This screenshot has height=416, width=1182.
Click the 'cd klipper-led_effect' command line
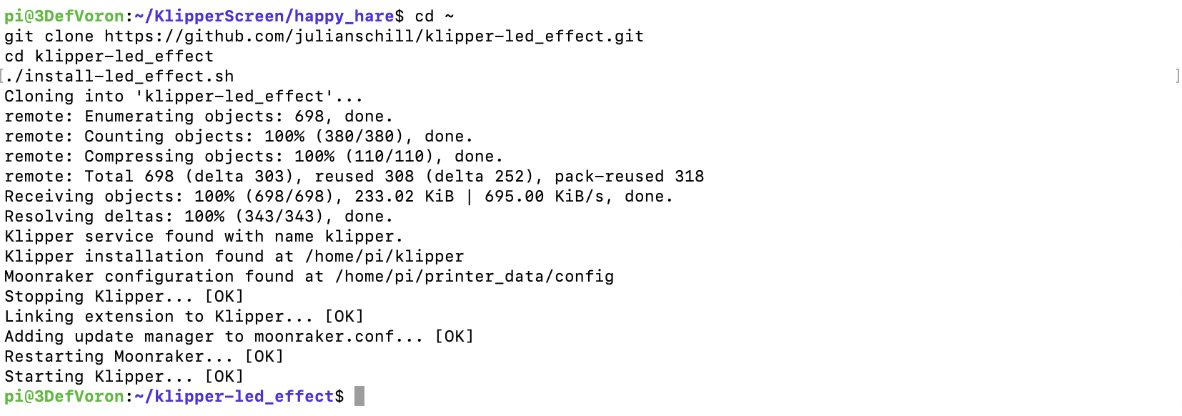[x=109, y=56]
